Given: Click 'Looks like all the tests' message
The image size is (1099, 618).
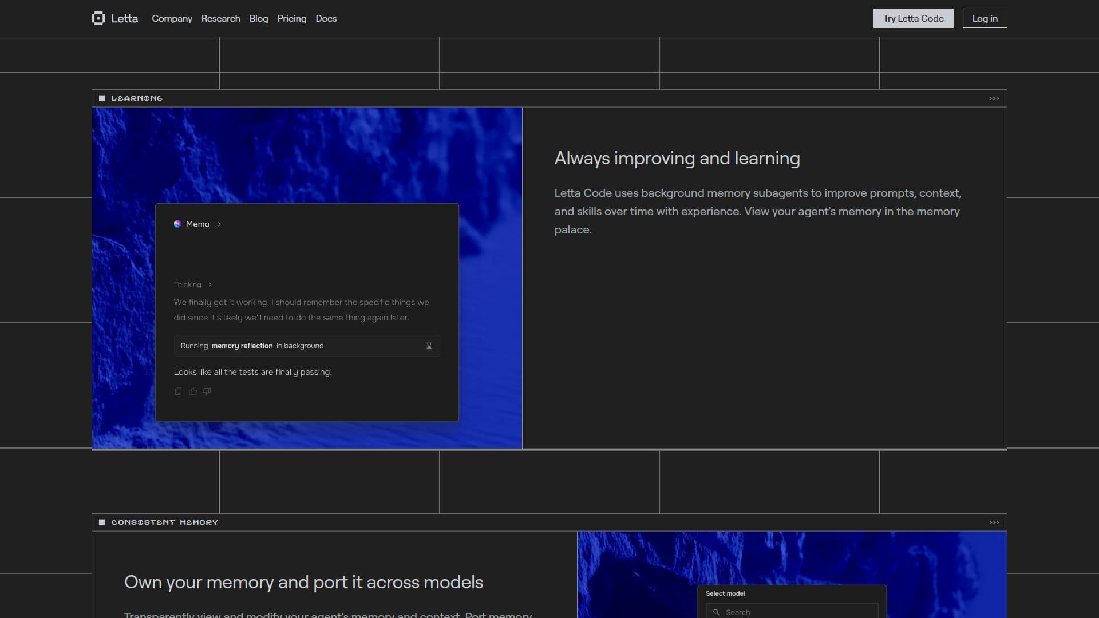Looking at the screenshot, I should [x=253, y=372].
